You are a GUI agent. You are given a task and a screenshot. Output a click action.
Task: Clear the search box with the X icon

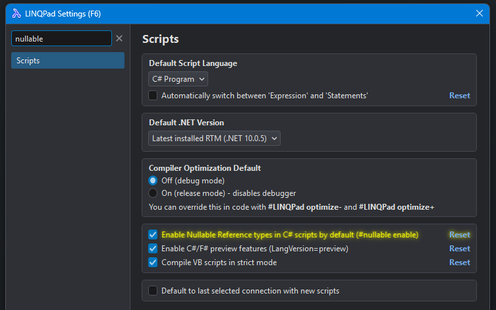coord(119,39)
